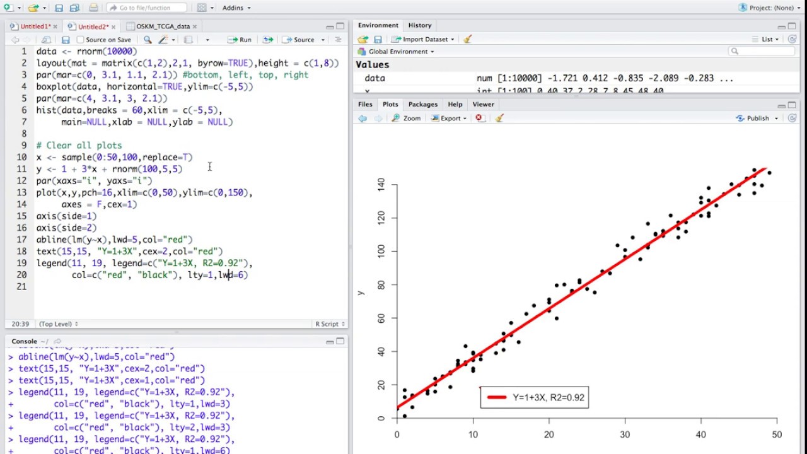The image size is (807, 454).
Task: Go to next plot with right arrow
Action: tap(378, 118)
